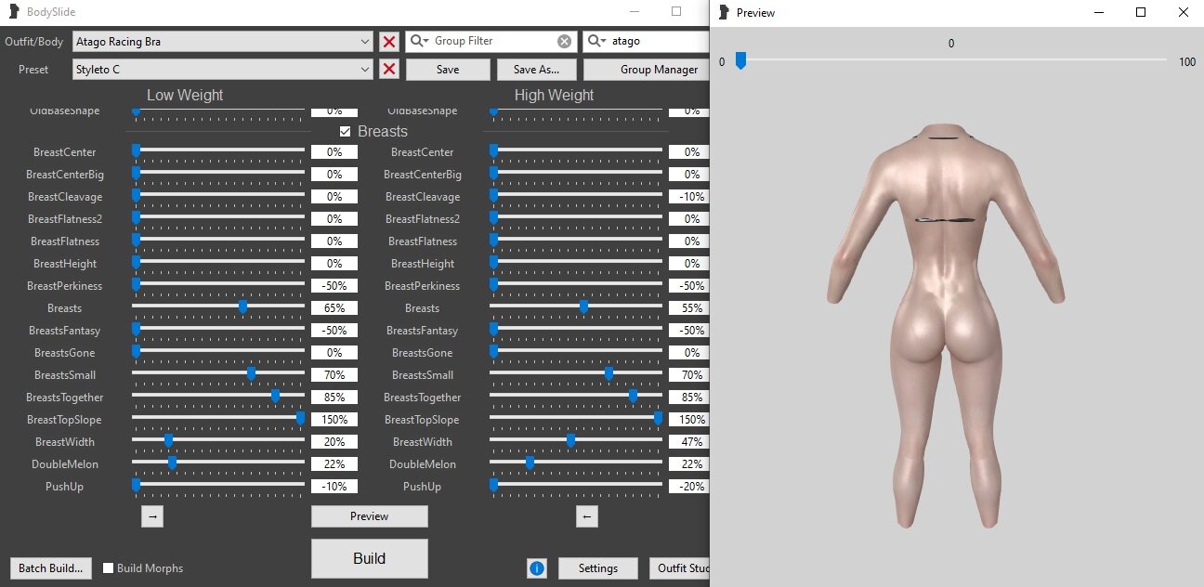Image resolution: width=1204 pixels, height=587 pixels.
Task: Copy low weight values to high with right arrow
Action: 152,516
